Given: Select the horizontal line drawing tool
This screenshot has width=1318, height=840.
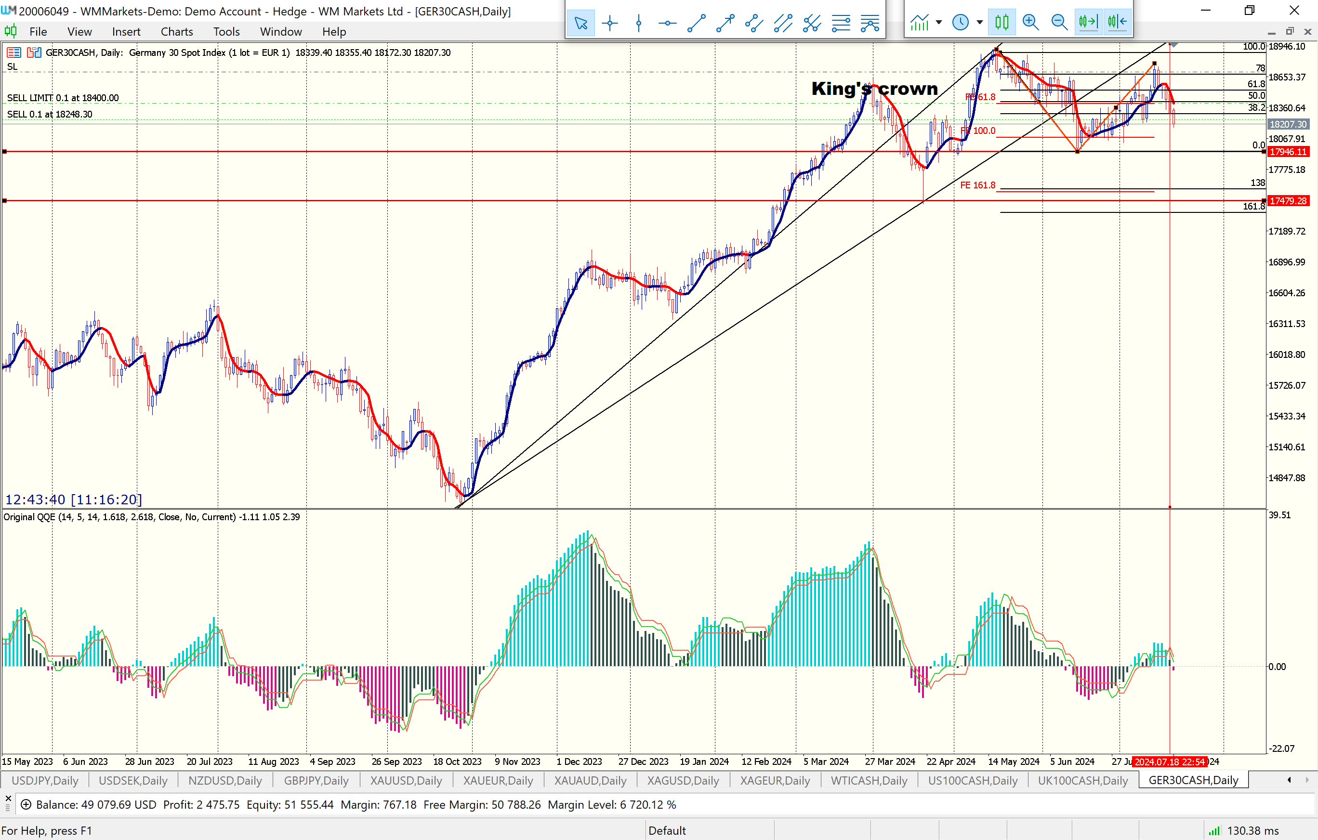Looking at the screenshot, I should (x=667, y=23).
